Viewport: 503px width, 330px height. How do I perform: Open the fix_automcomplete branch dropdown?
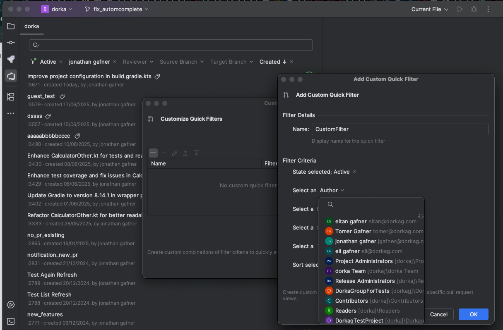click(117, 9)
